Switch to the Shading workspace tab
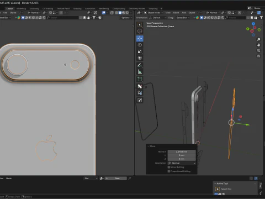 point(77,9)
